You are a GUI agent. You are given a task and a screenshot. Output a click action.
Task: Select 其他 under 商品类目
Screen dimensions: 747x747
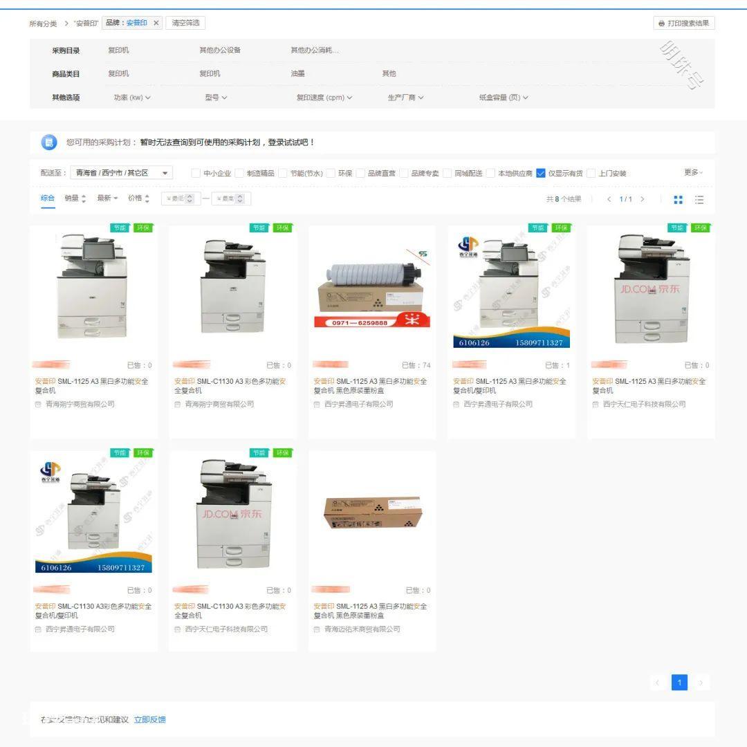(389, 73)
